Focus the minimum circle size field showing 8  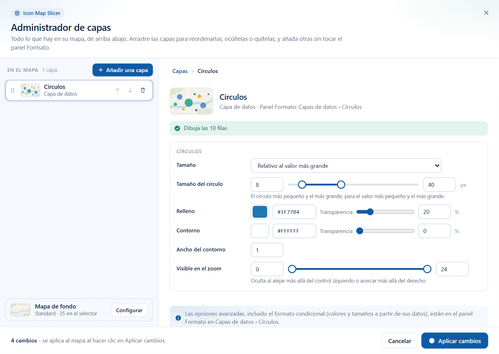coord(267,185)
